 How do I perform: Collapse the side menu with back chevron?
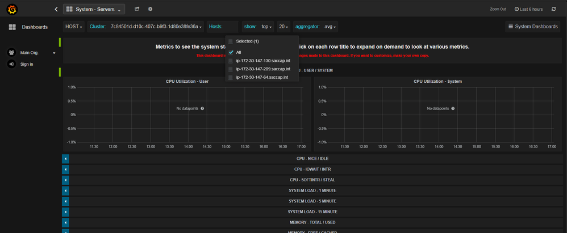tap(56, 10)
